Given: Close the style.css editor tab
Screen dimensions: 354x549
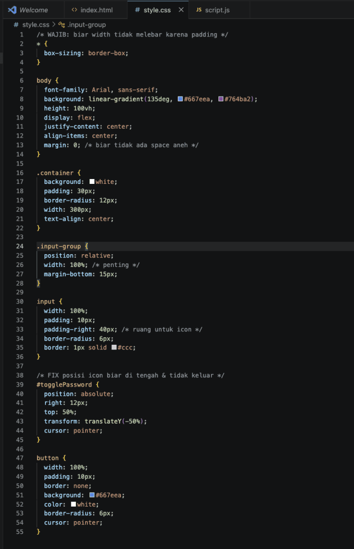Looking at the screenshot, I should click(181, 10).
